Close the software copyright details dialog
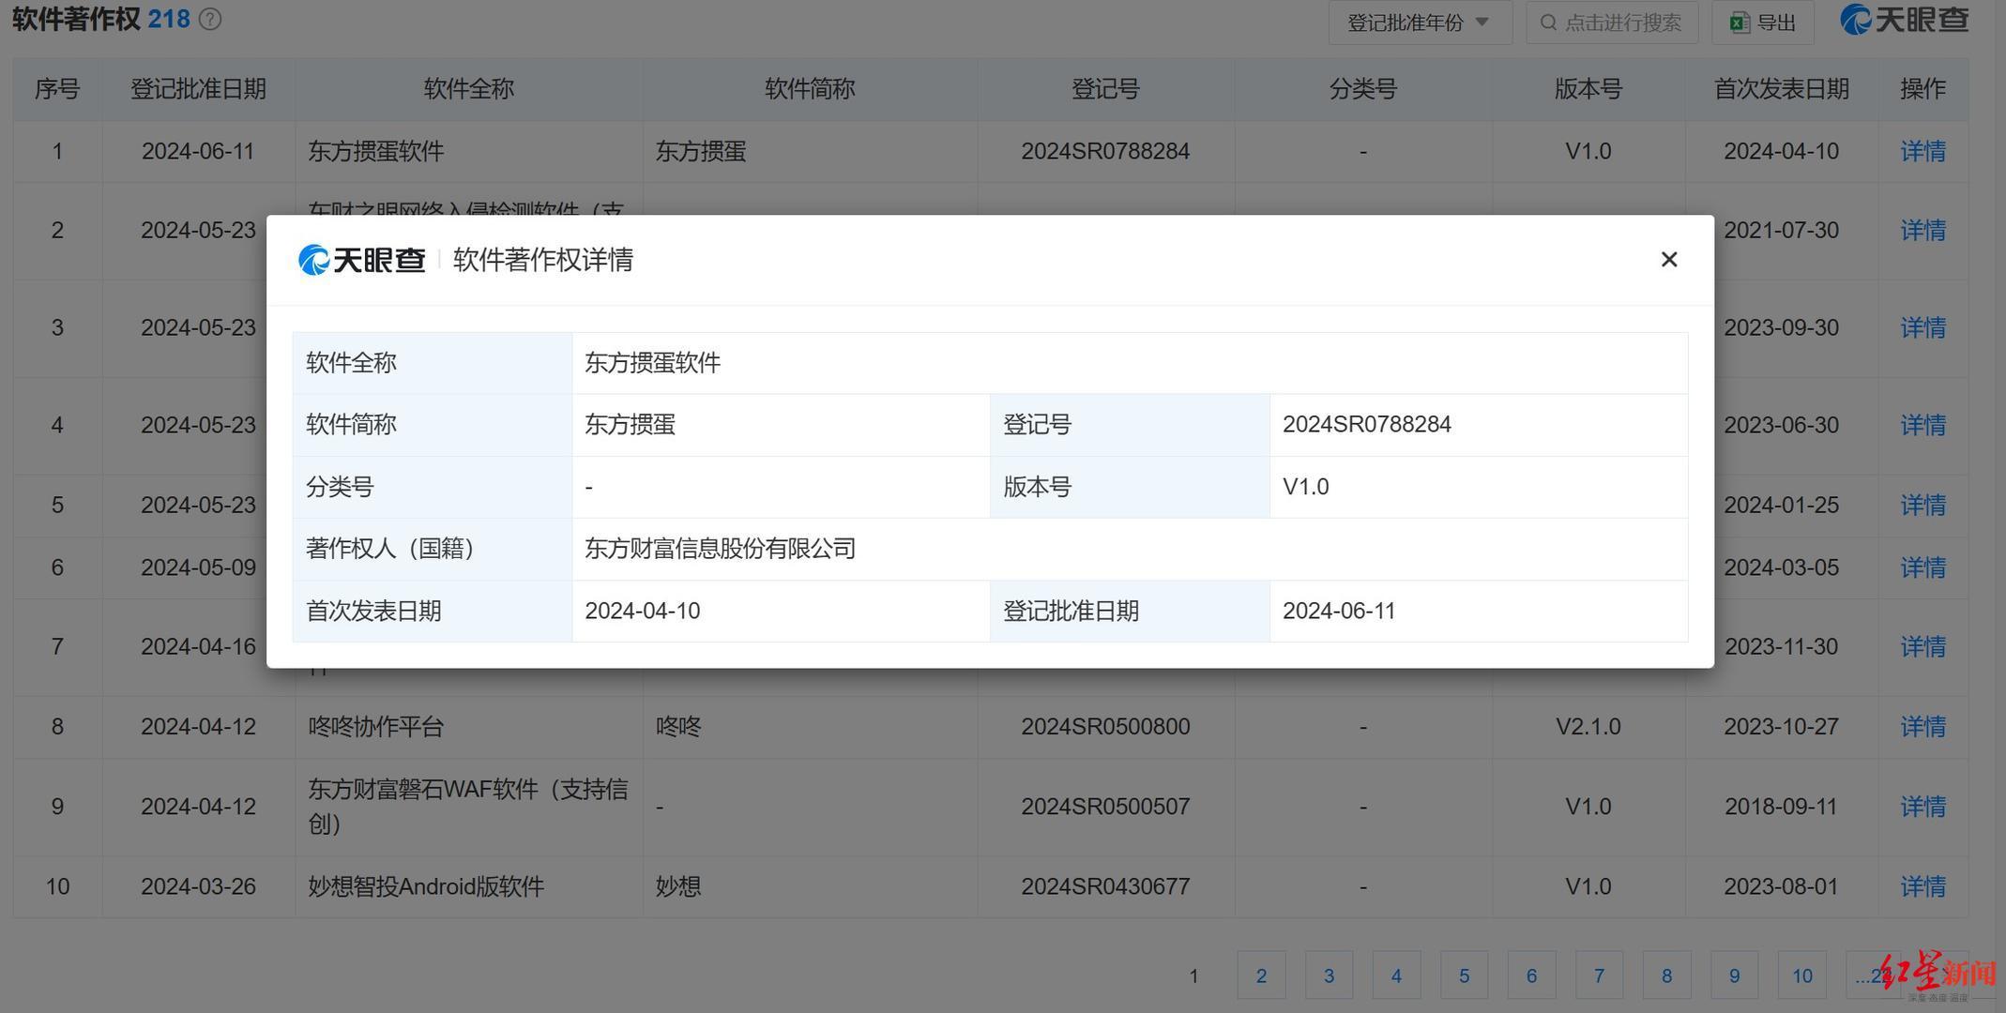This screenshot has height=1013, width=2006. [1668, 260]
